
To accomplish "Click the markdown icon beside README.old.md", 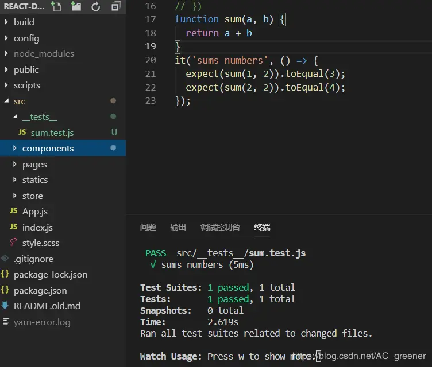I will pyautogui.click(x=5, y=306).
